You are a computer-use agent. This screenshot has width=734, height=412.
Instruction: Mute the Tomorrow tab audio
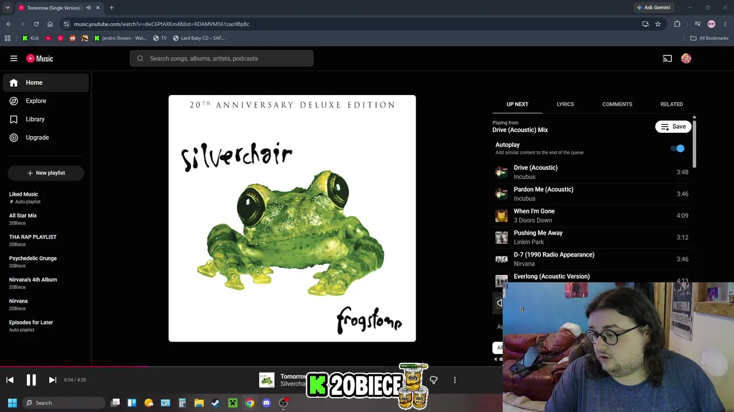[88, 8]
